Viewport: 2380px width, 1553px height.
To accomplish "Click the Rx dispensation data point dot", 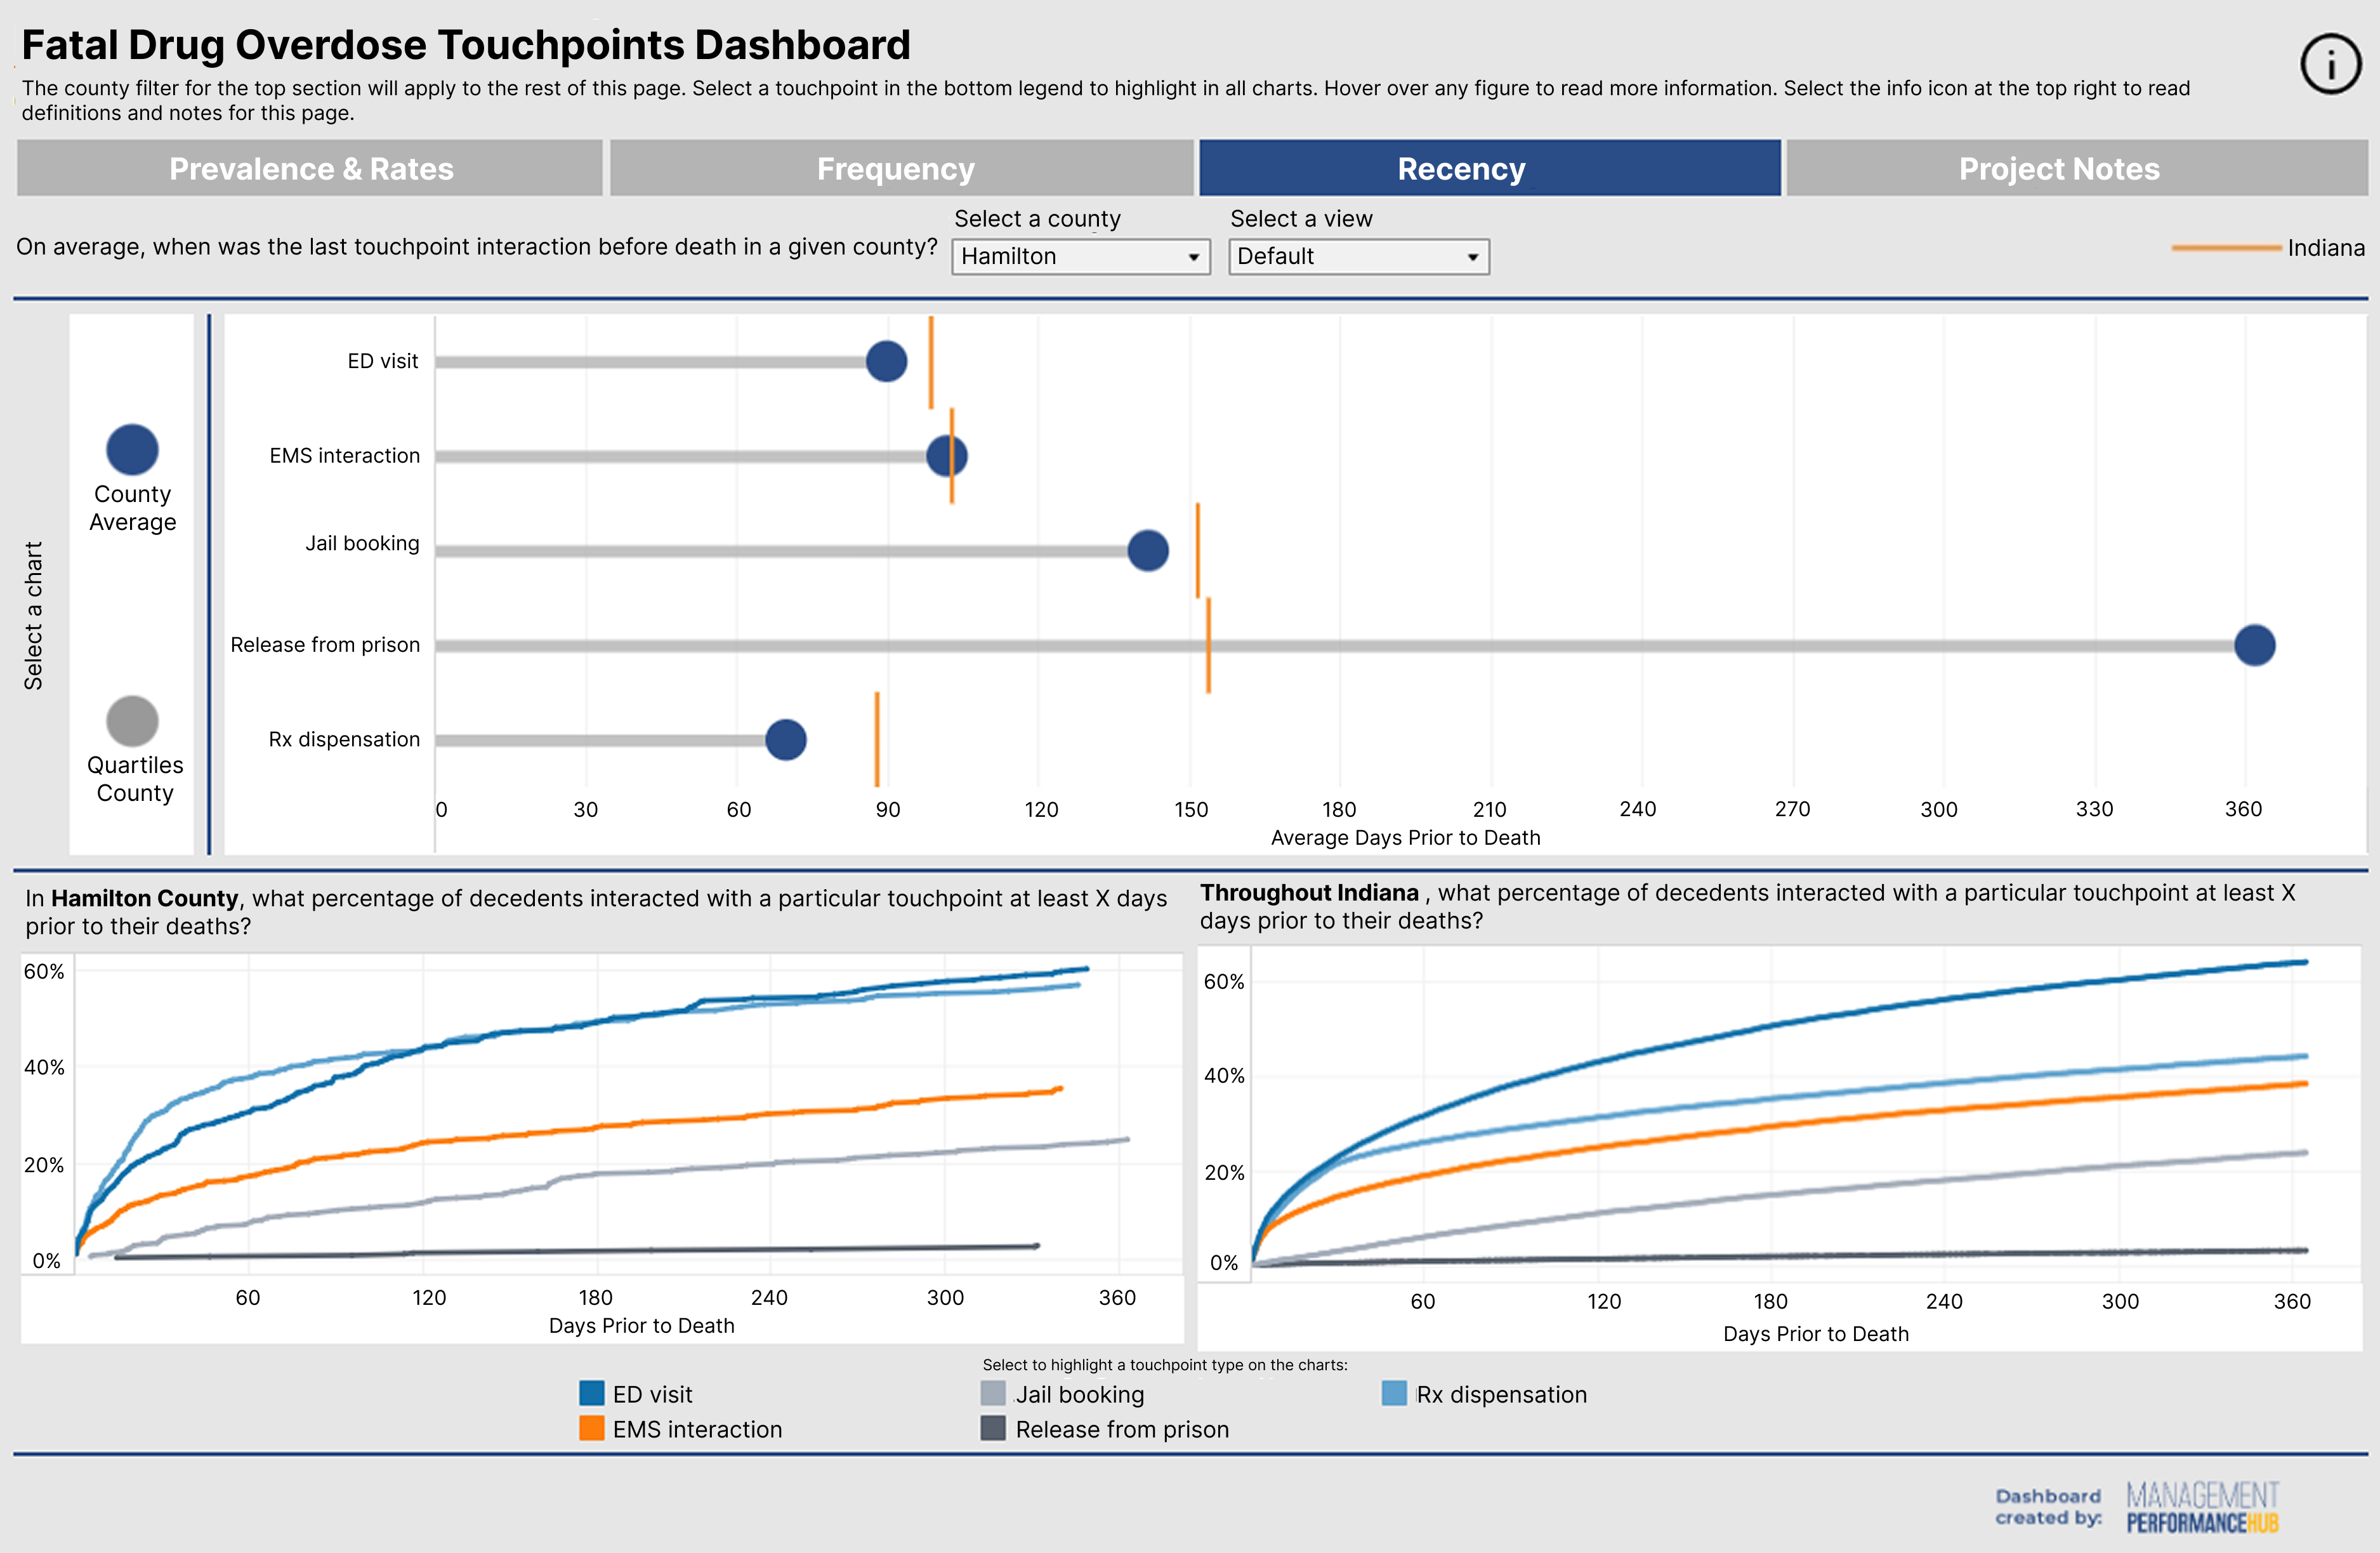I will coord(786,740).
